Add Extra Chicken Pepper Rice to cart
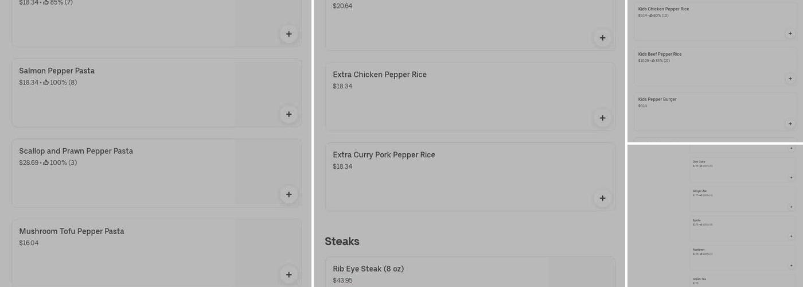The image size is (803, 287). [x=602, y=118]
